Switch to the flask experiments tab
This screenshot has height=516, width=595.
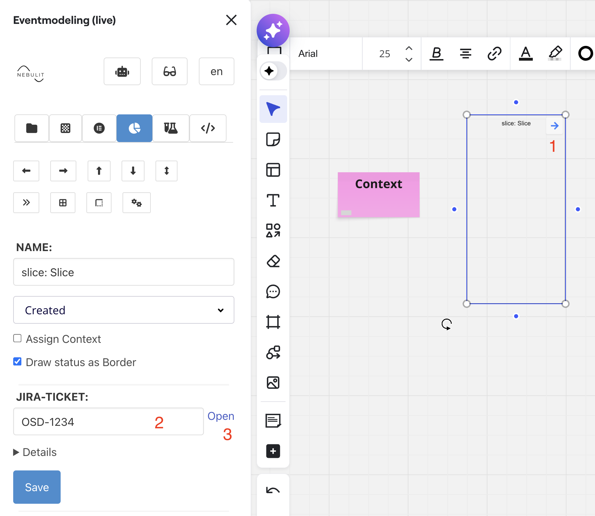[171, 128]
